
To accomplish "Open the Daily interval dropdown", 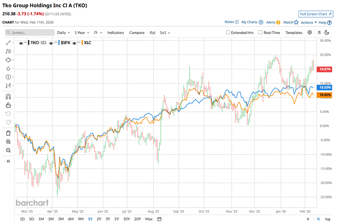I will pyautogui.click(x=63, y=32).
